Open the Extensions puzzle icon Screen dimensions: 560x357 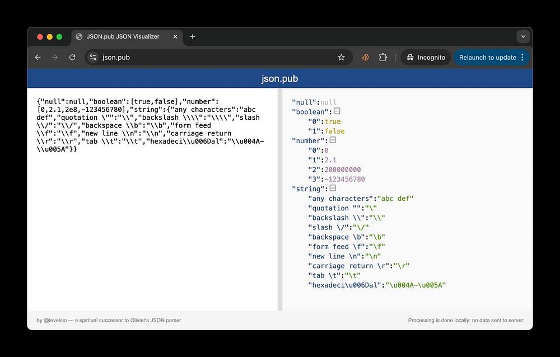[x=383, y=57]
